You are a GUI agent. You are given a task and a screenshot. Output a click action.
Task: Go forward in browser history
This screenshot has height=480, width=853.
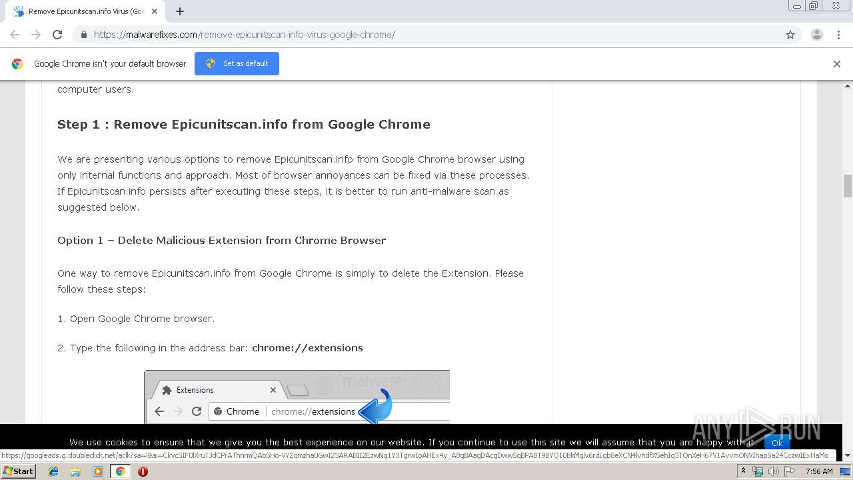[36, 35]
